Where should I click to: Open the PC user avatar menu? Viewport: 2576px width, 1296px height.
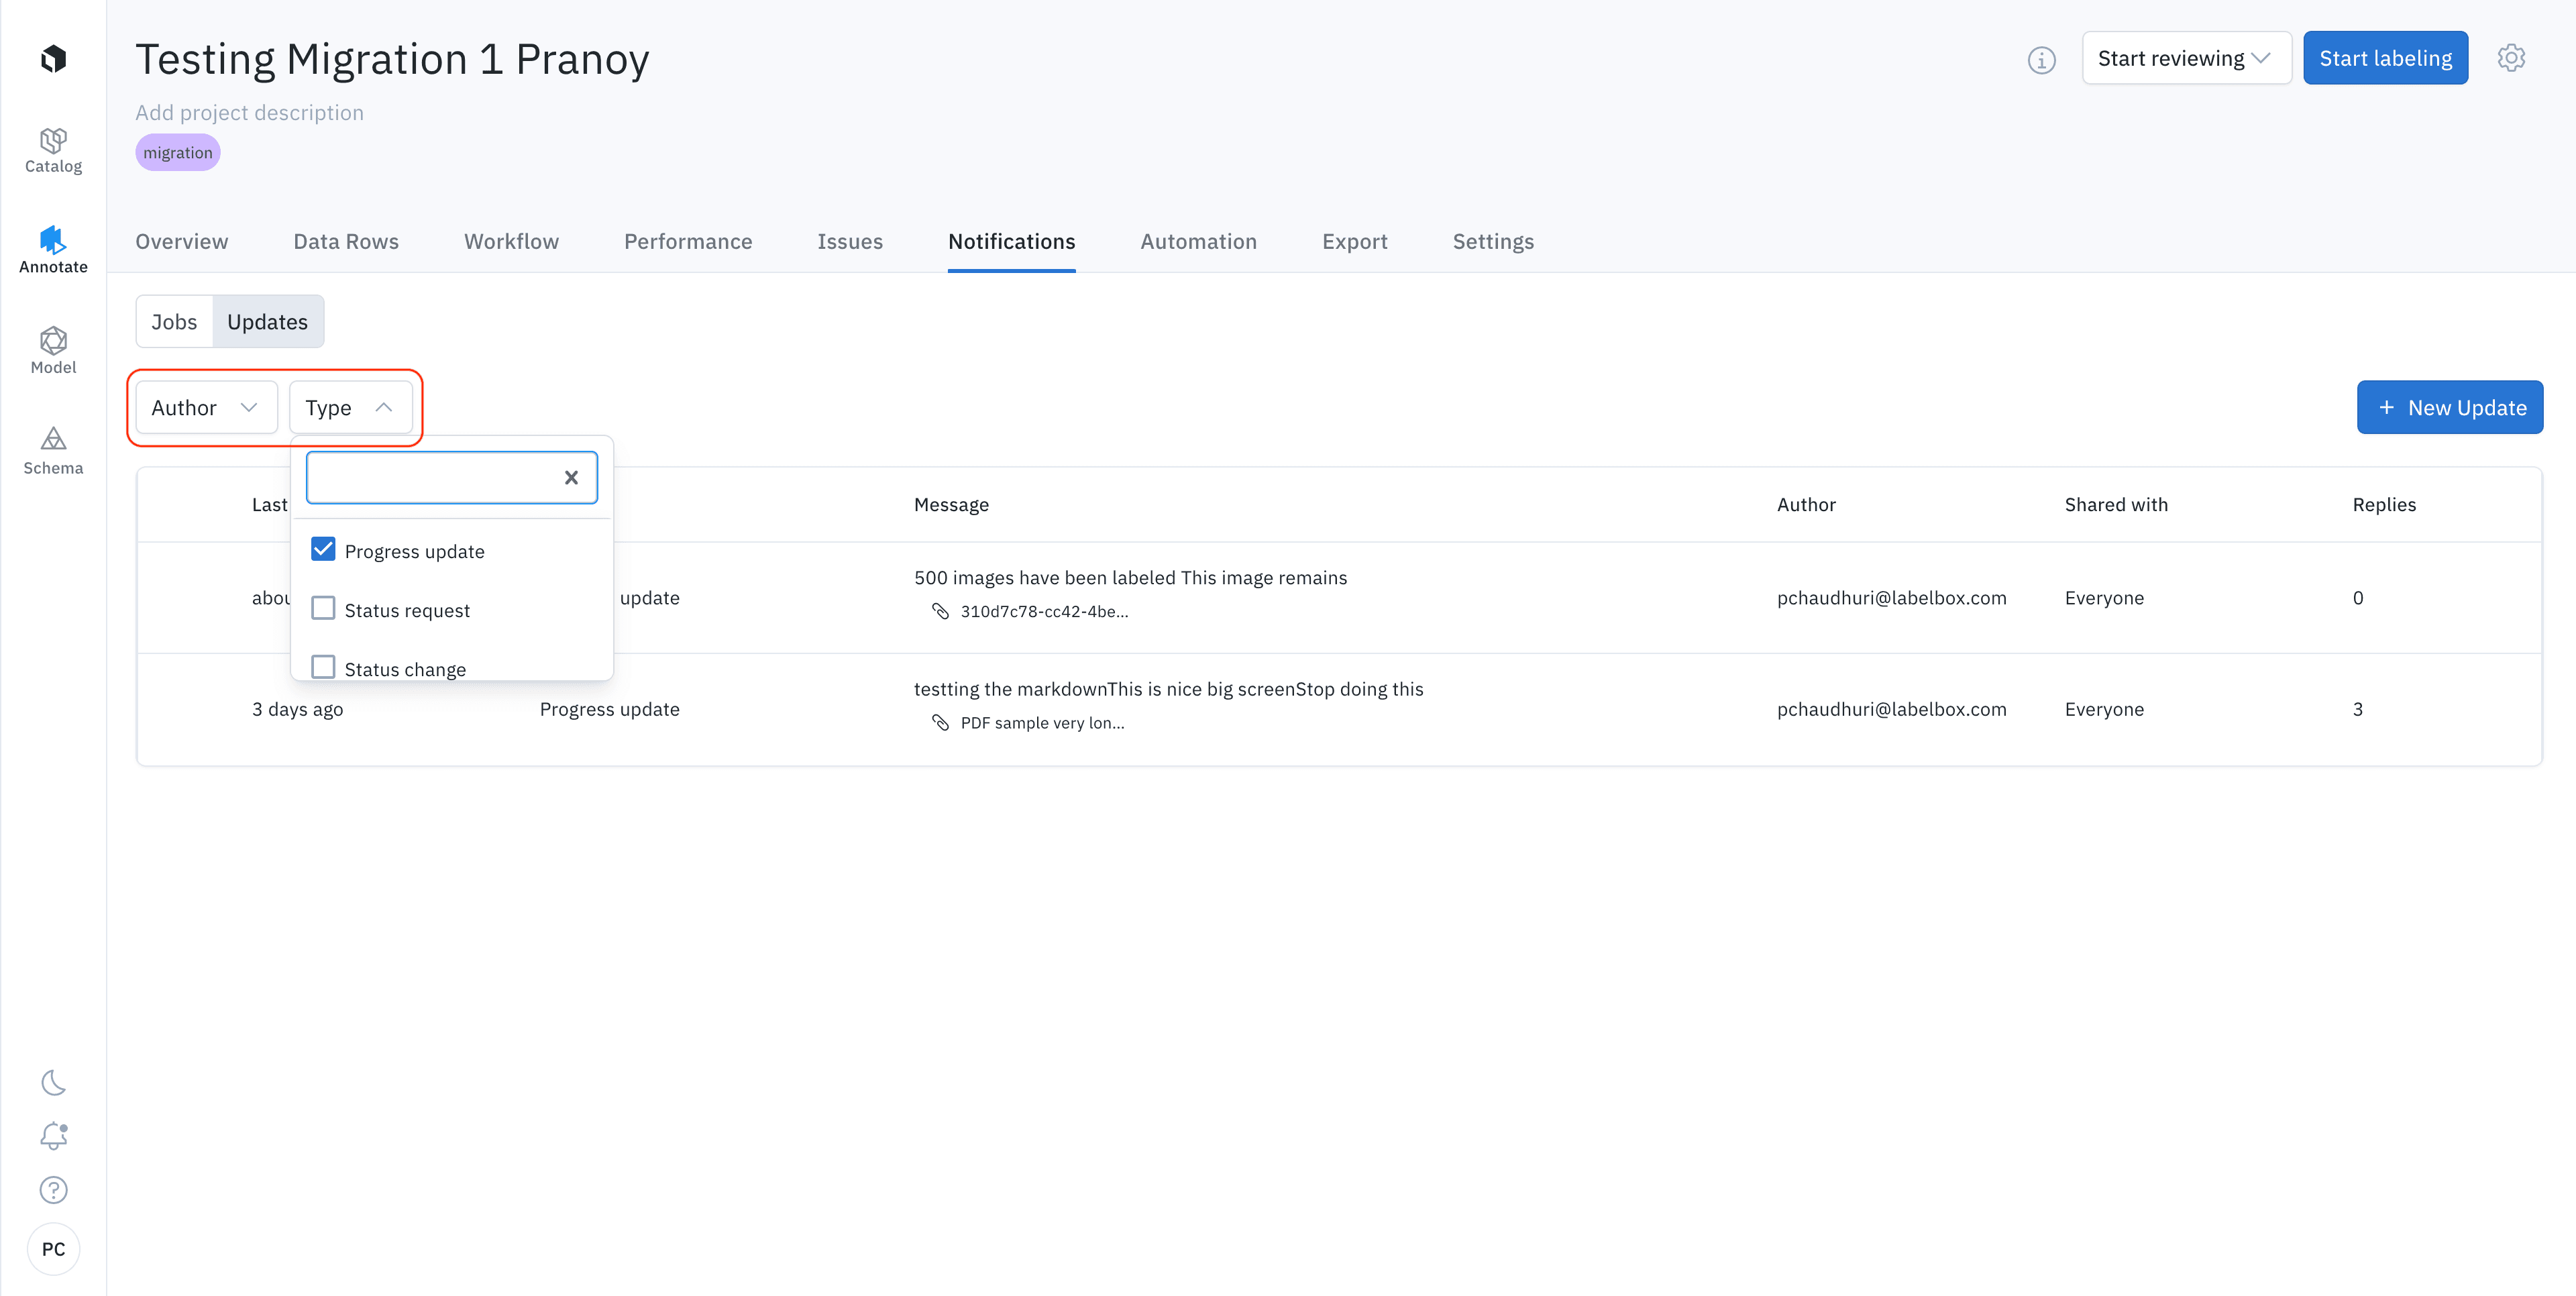tap(53, 1249)
